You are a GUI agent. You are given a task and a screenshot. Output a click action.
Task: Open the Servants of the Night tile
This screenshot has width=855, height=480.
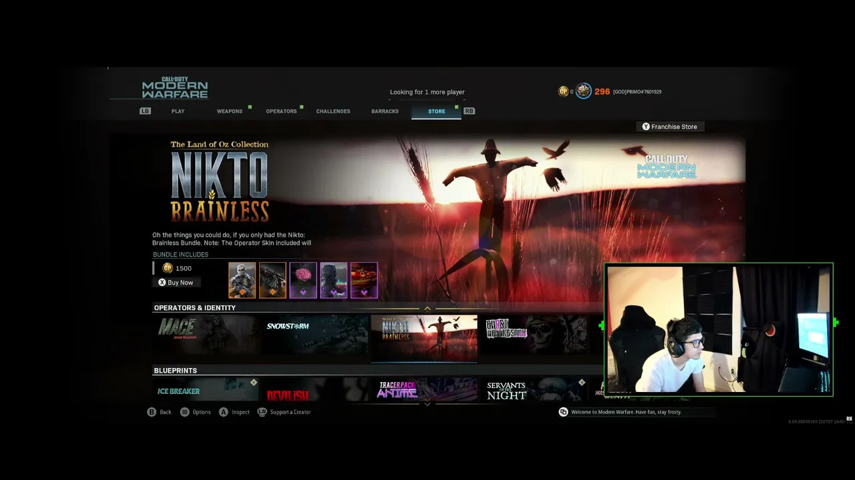click(x=534, y=390)
